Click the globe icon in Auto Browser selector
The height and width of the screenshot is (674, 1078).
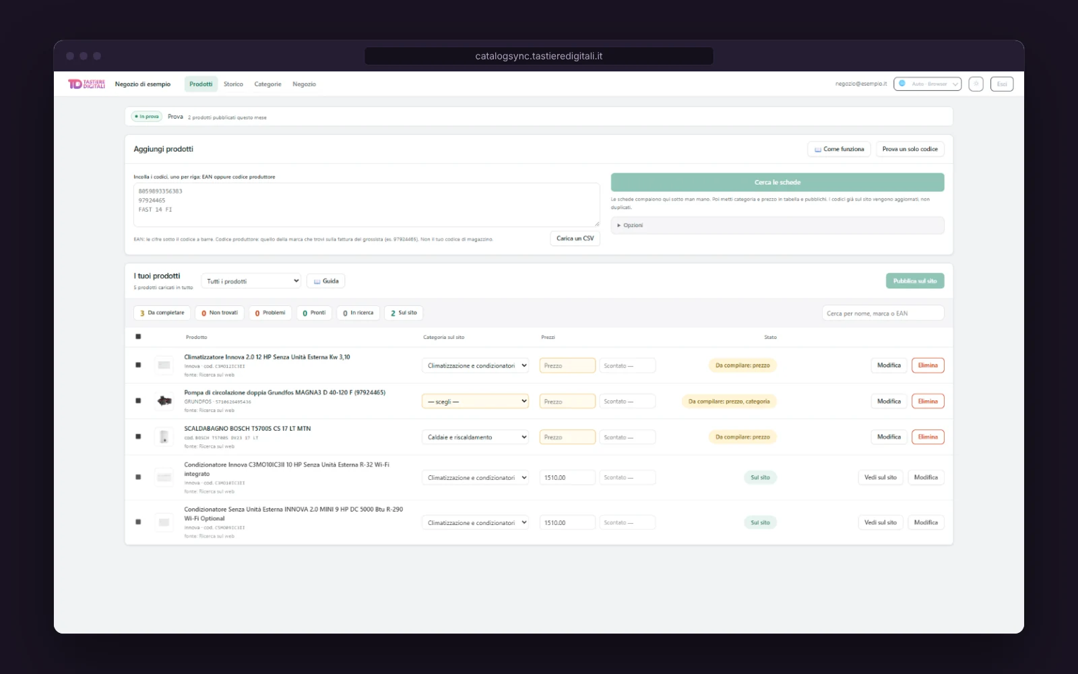[x=902, y=84]
